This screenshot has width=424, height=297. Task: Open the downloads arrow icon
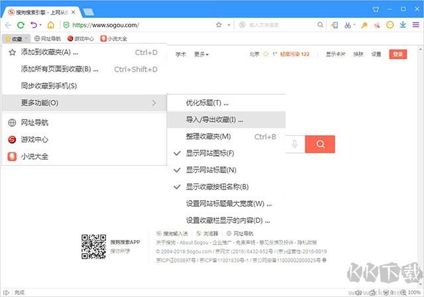(403, 25)
